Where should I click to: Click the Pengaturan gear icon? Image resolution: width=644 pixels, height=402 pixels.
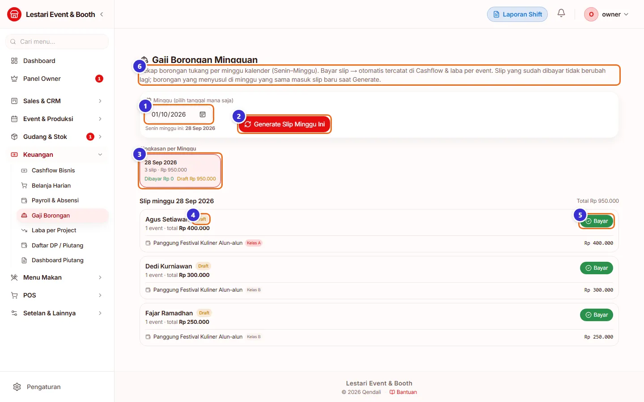tap(17, 387)
